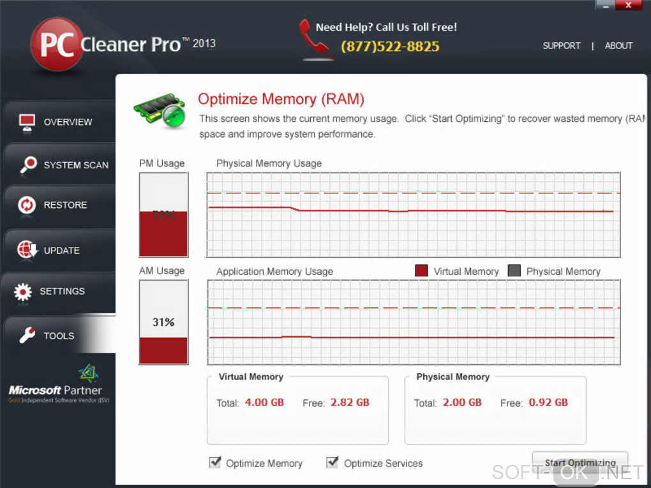651x488 pixels.
Task: Click the Physical Memory Usage graph
Action: coord(414,214)
